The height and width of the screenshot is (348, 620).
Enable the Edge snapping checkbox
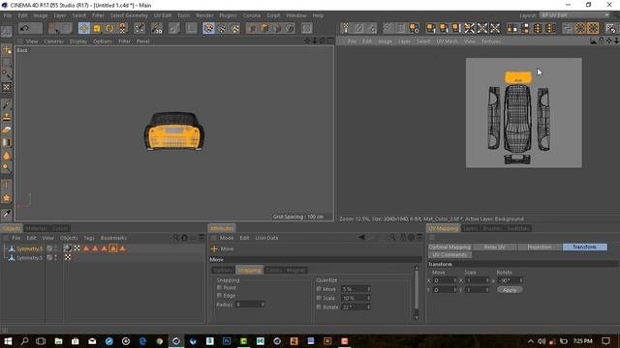[219, 295]
